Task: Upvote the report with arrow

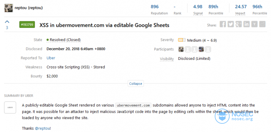Action: pyautogui.click(x=7, y=22)
